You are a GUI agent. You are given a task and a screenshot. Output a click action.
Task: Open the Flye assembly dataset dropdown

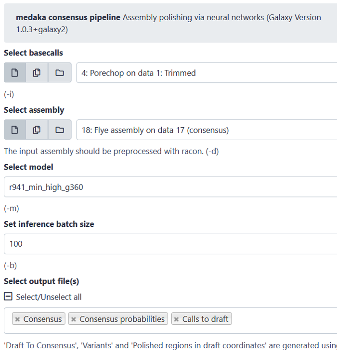coord(206,130)
